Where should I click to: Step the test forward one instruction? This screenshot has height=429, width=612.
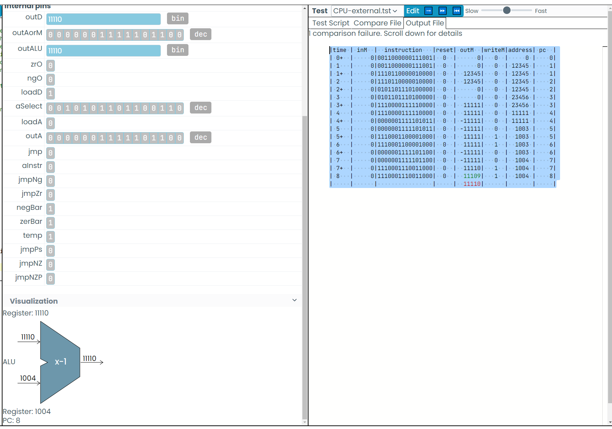pos(428,11)
